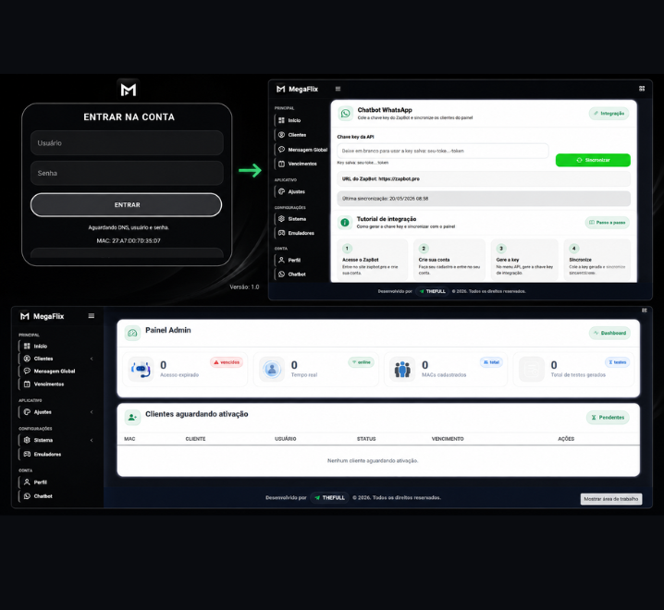Screen dimensions: 664x610
Task: Click the add-user icon beside Clientes aguardando ativação
Action: click(132, 418)
